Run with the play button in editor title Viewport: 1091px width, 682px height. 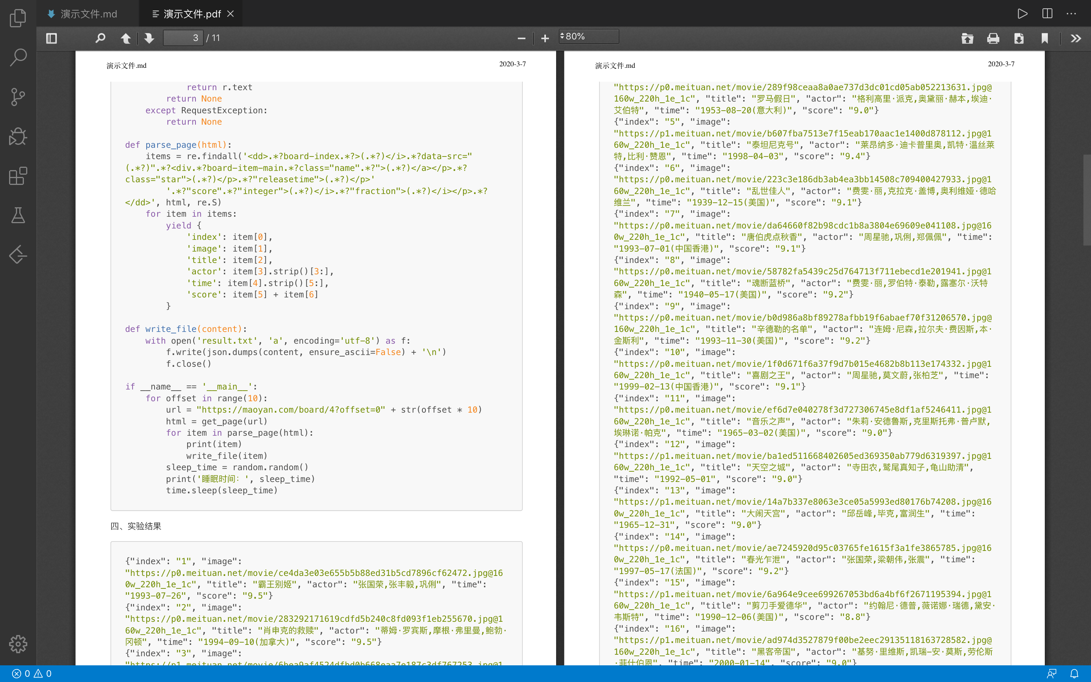pos(1022,14)
